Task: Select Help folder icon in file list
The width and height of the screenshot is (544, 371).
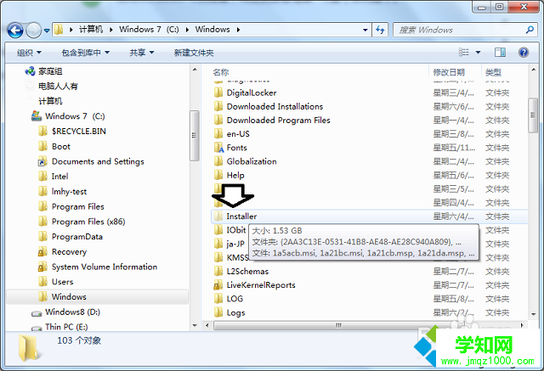Action: (218, 175)
